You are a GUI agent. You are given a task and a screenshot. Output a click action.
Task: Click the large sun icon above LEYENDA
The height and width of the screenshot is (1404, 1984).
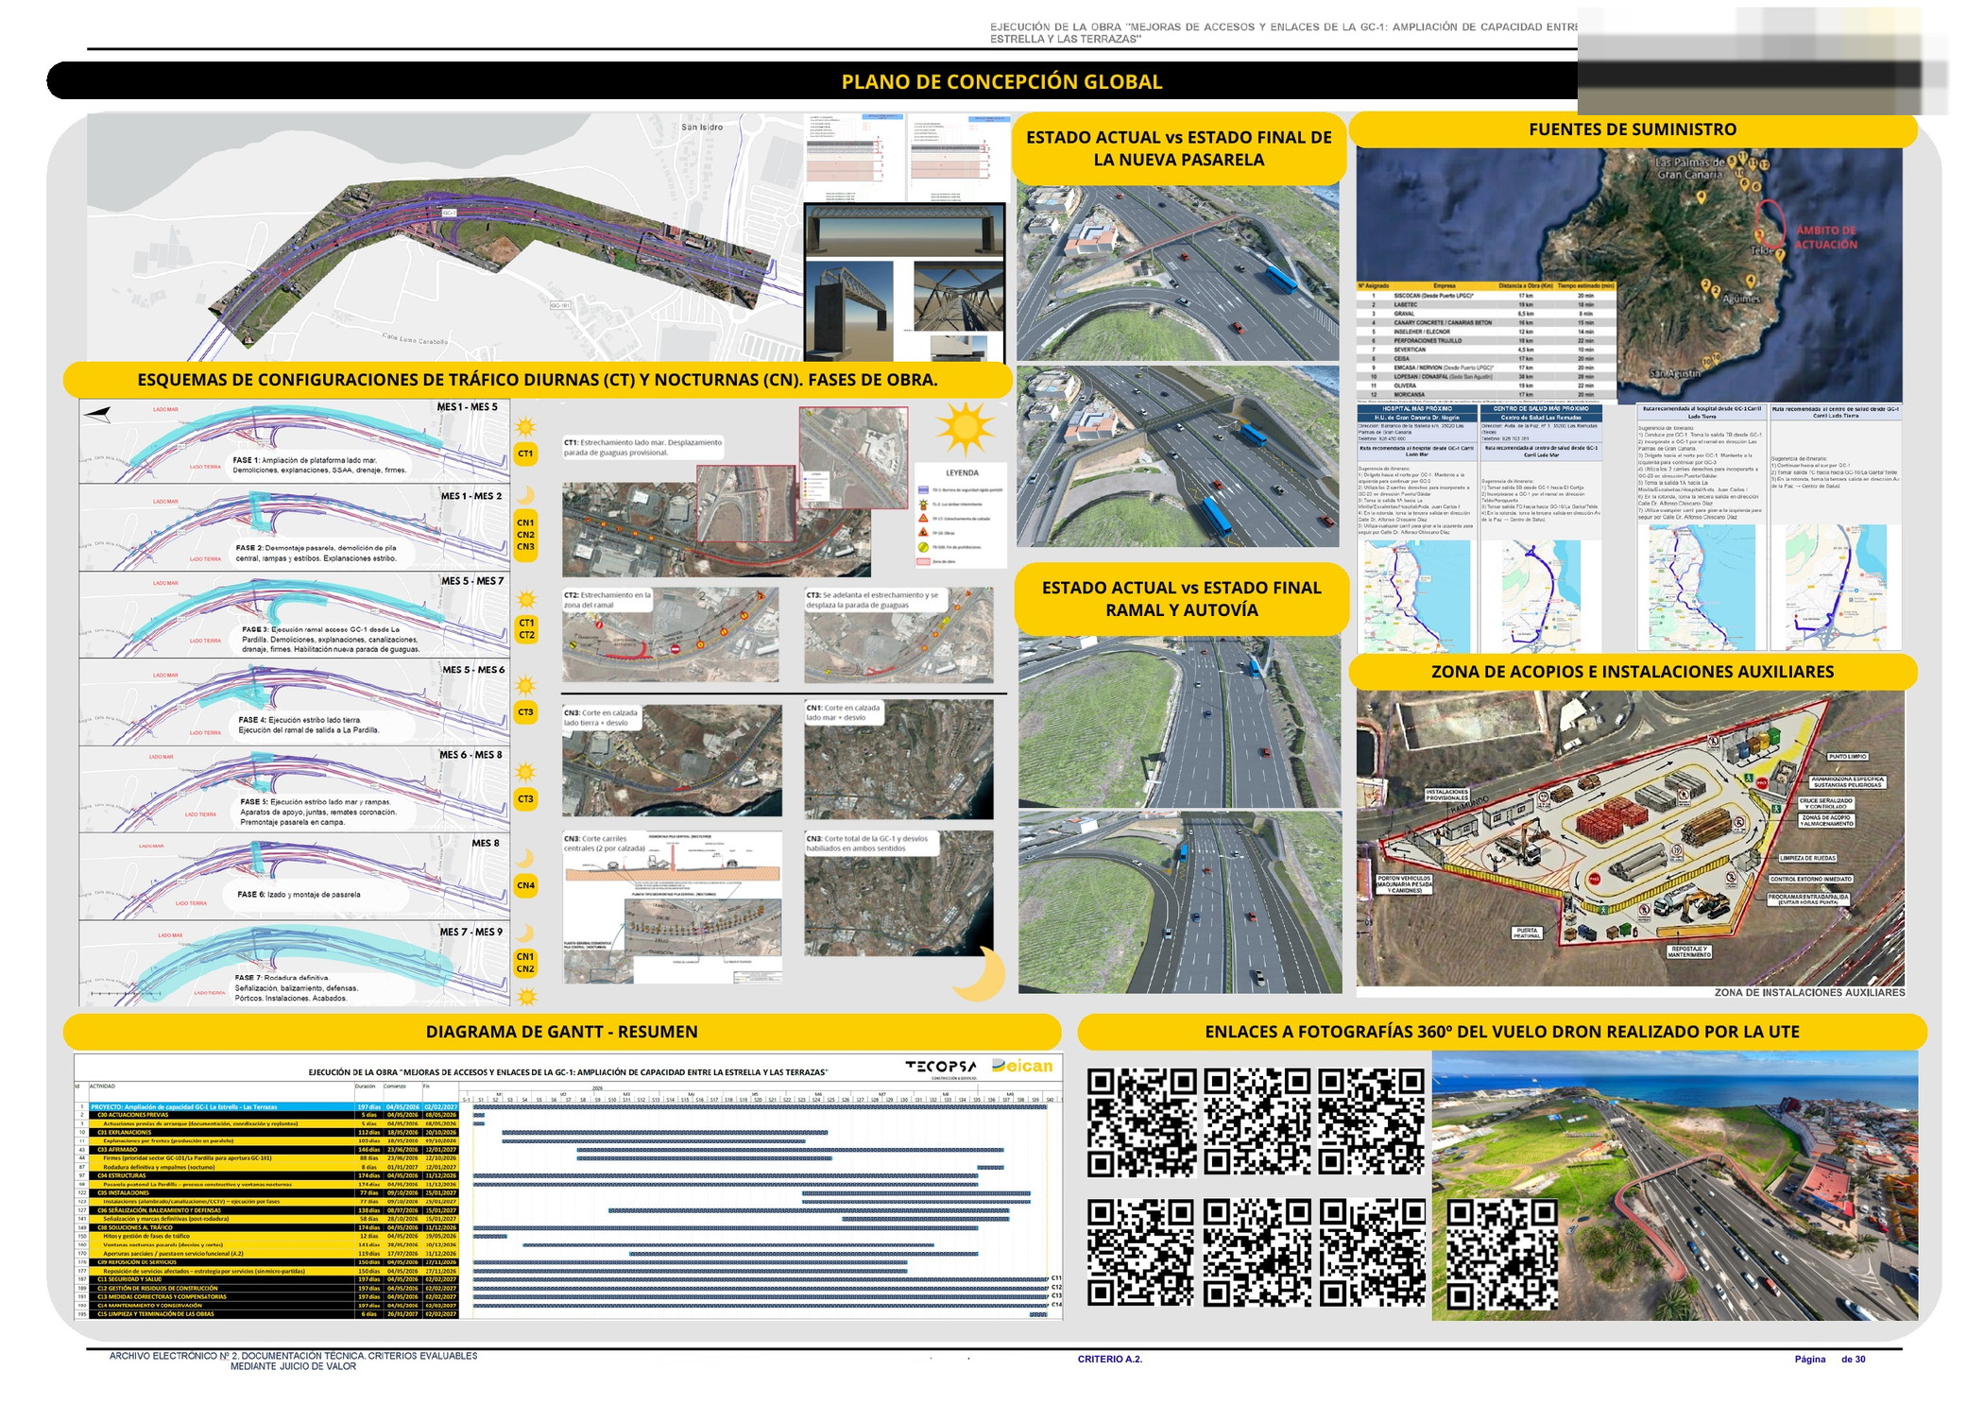(966, 430)
